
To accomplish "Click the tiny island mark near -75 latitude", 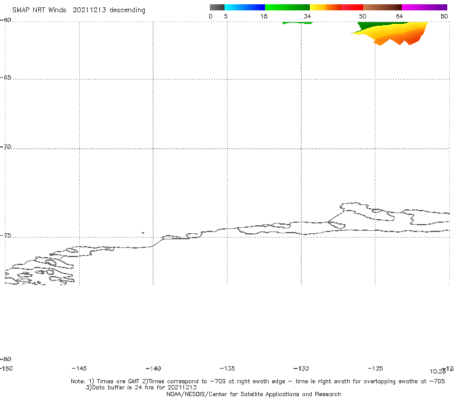I will (143, 233).
